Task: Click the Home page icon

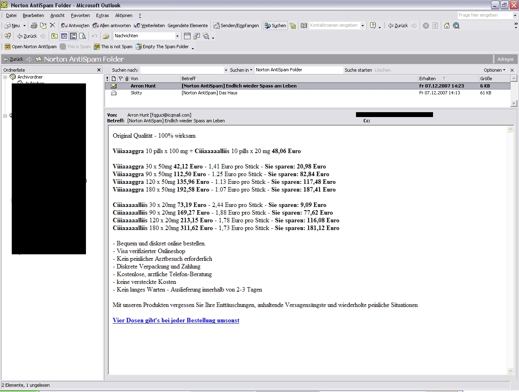Action: click(446, 26)
